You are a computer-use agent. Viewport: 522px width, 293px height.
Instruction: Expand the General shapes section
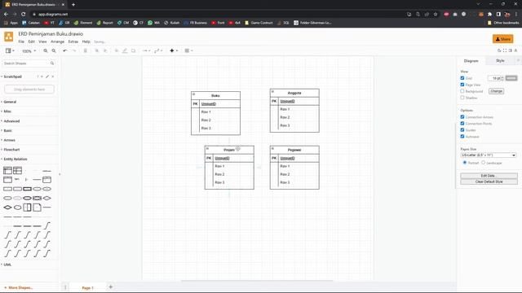click(x=10, y=102)
